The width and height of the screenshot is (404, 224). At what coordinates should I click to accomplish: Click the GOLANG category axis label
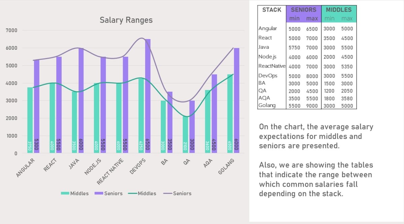point(226,167)
